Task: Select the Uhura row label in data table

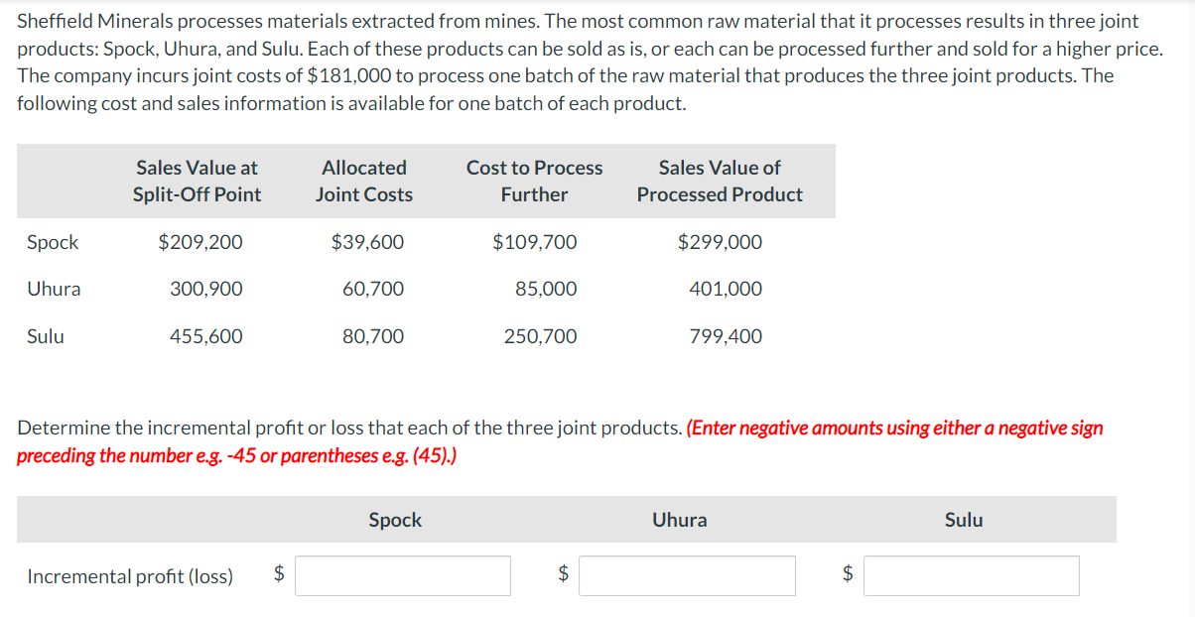Action: pyautogui.click(x=54, y=289)
